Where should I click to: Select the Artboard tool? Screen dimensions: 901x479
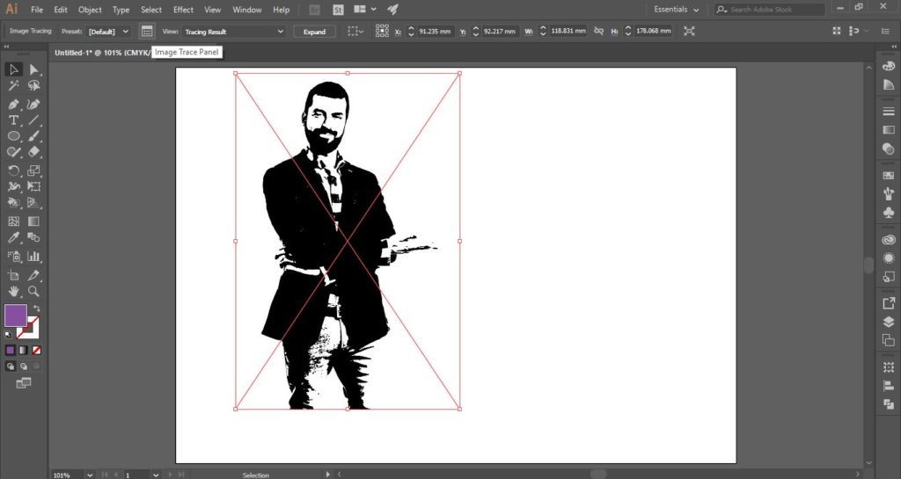(13, 275)
